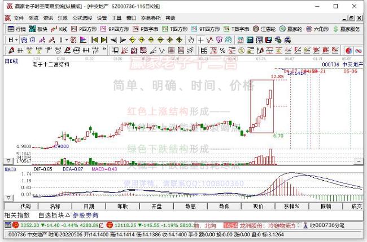Image resolution: width=367 pixels, height=242 pixels.
Task: Open the 行情 market quotes view
Action: pos(16,29)
